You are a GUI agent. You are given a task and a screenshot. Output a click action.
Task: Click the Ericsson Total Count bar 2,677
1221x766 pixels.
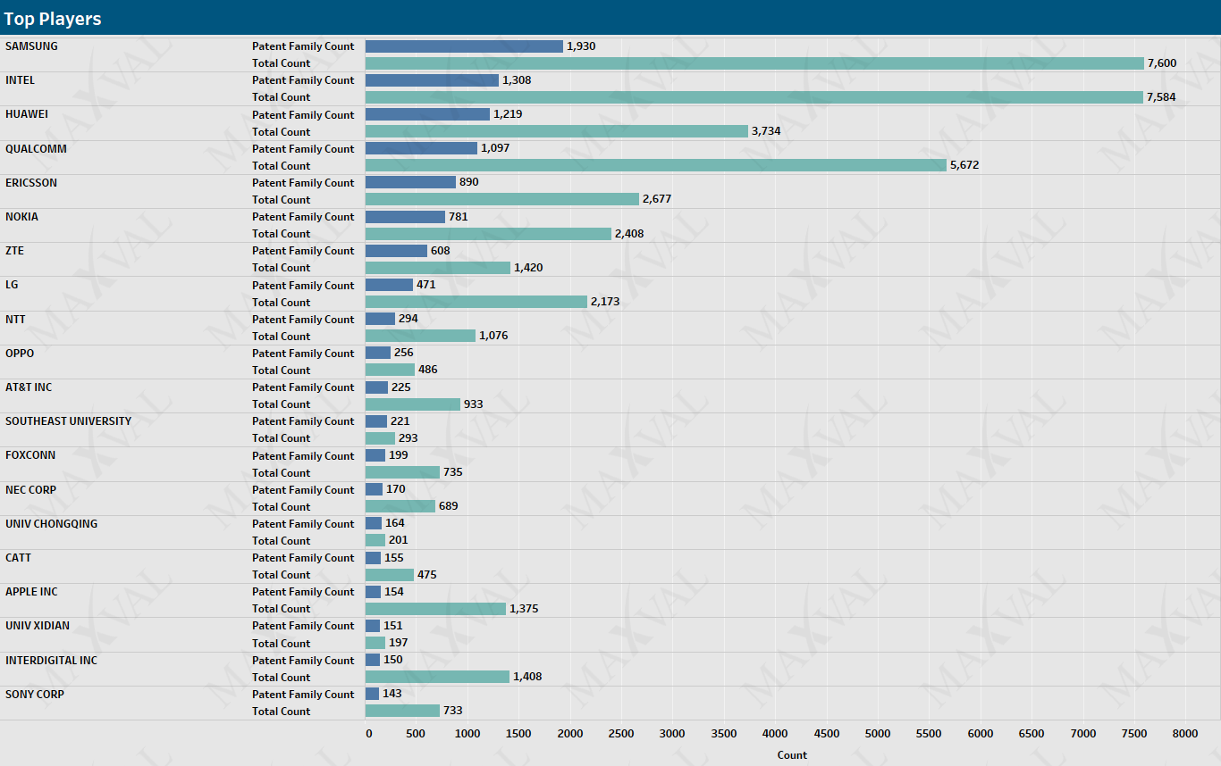click(x=502, y=199)
